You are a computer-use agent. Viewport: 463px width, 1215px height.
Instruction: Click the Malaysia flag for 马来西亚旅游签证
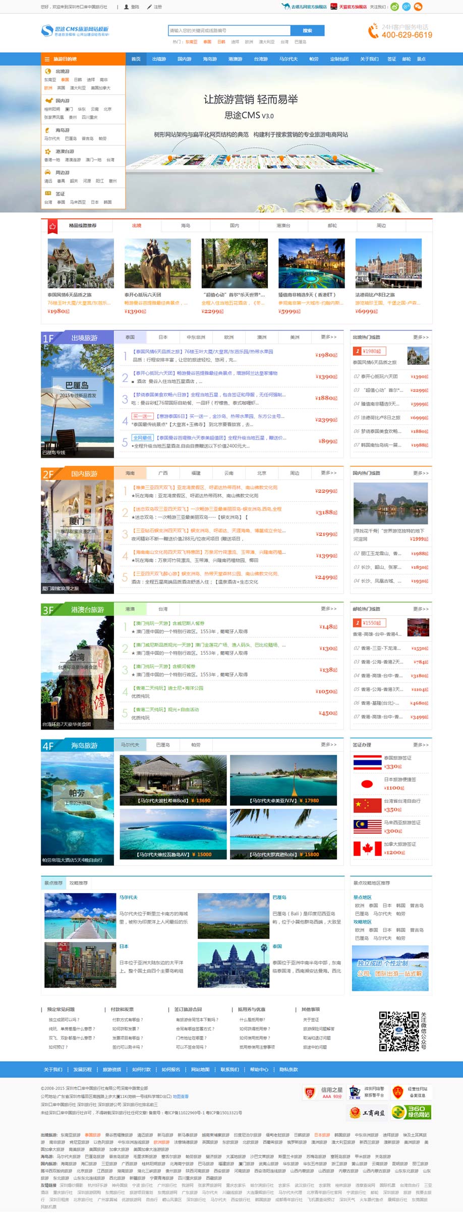[x=367, y=827]
